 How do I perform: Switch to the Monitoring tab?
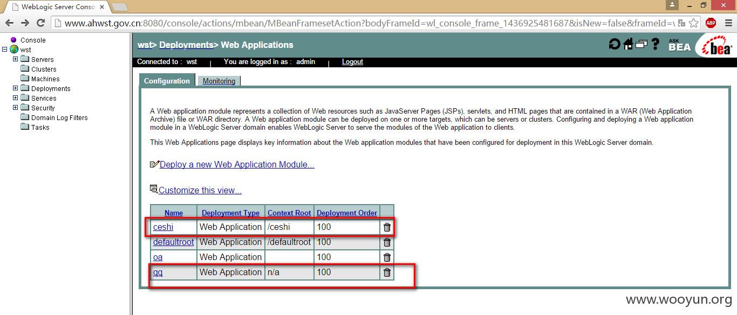click(219, 81)
